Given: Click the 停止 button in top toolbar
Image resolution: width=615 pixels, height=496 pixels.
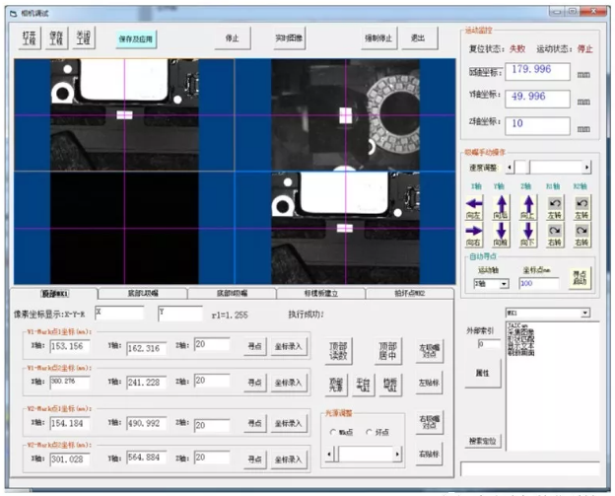Looking at the screenshot, I should coord(232,38).
